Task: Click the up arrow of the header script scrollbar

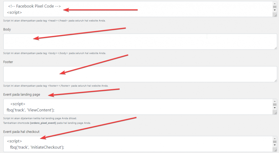Action: click(275, 3)
